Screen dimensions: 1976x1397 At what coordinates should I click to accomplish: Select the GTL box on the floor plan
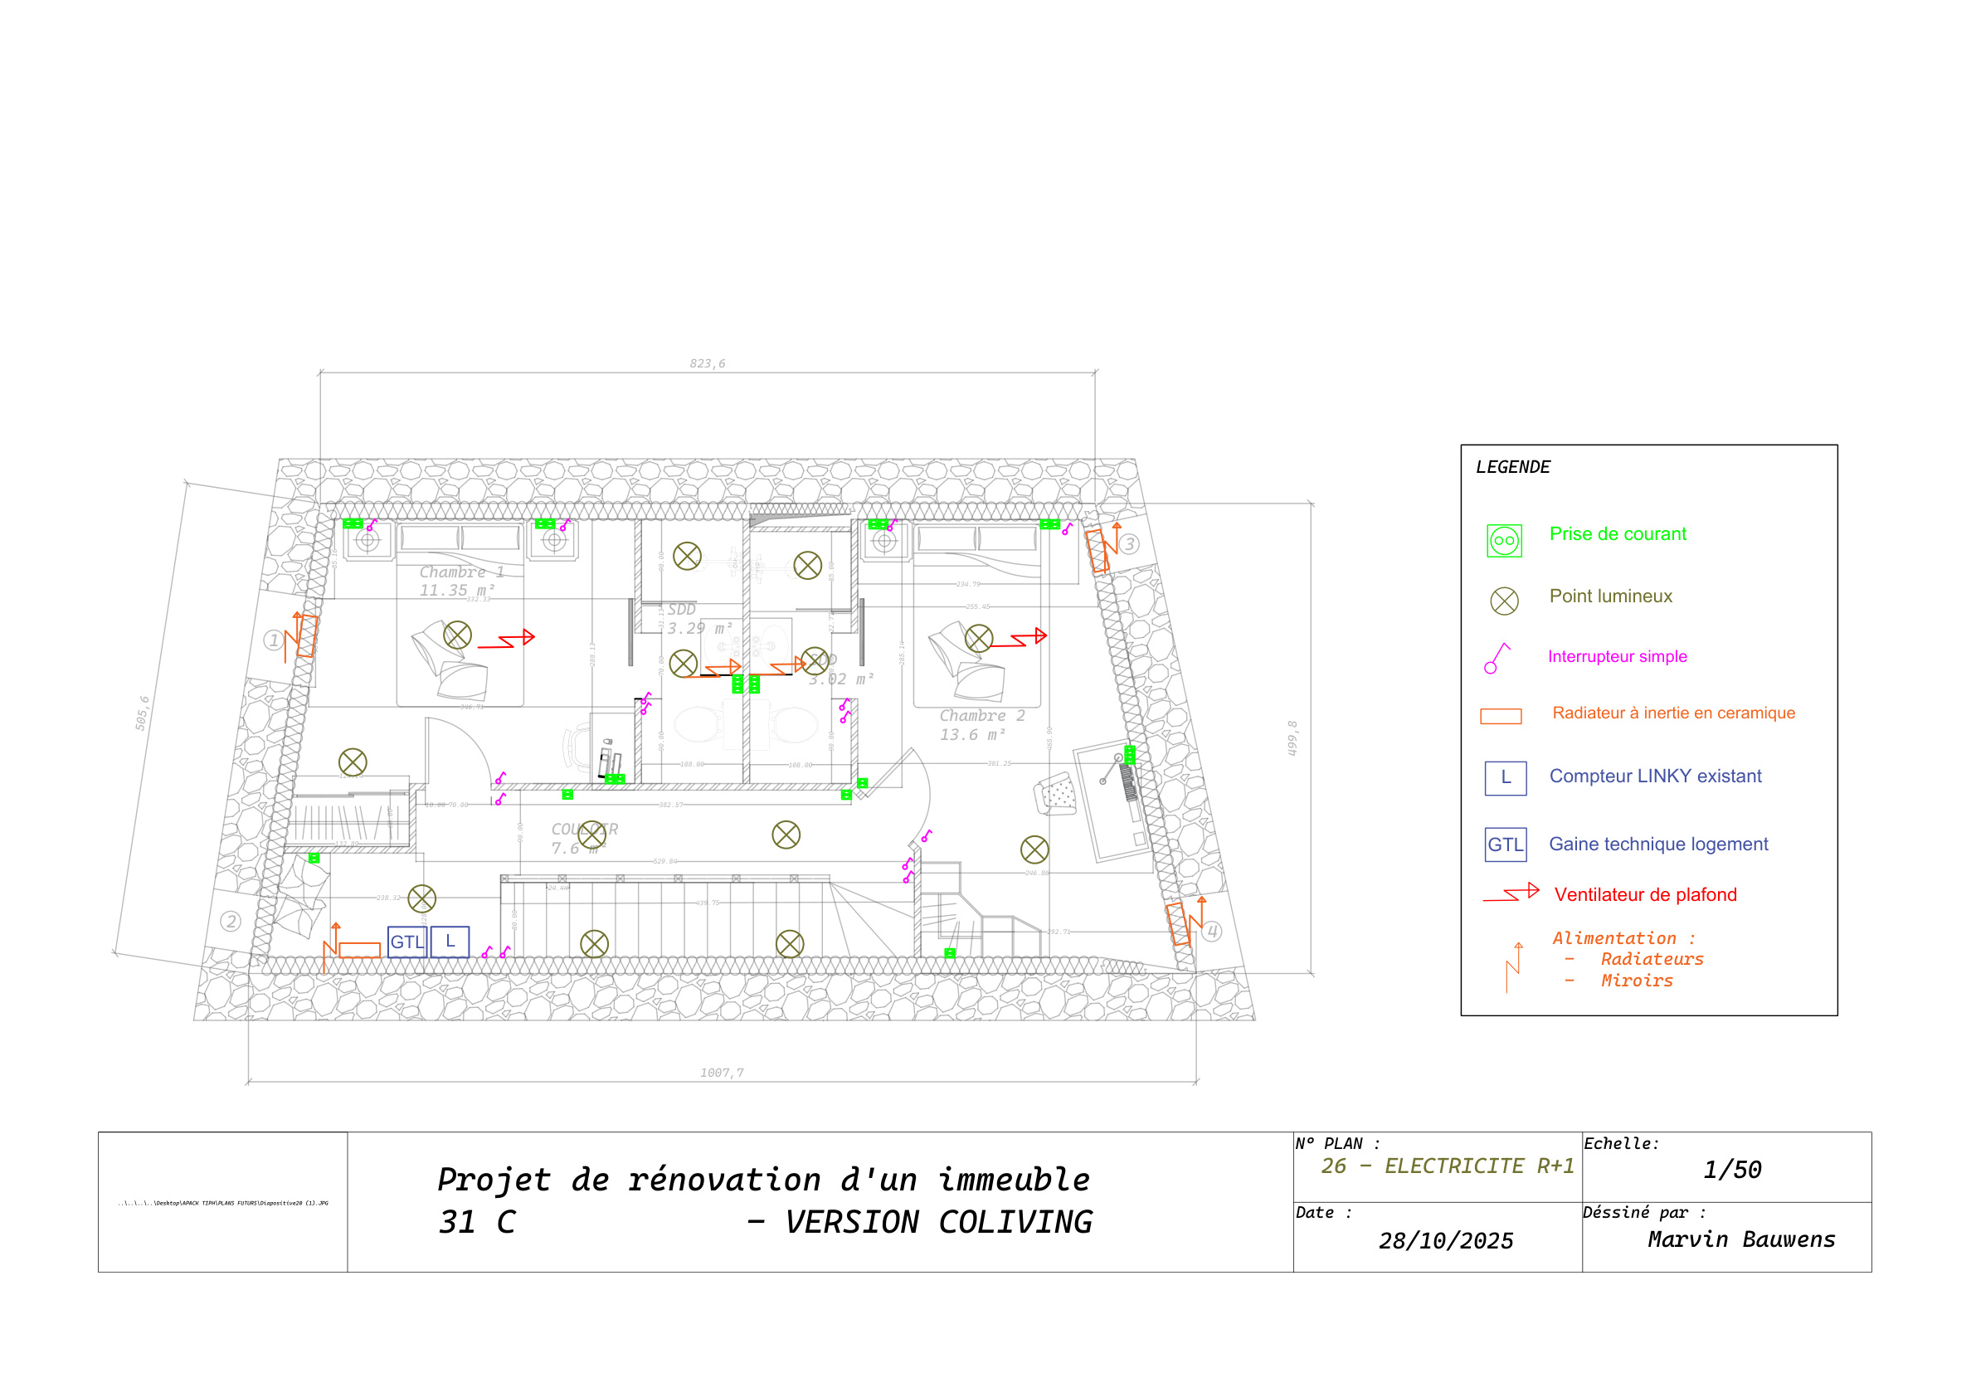coord(406,941)
